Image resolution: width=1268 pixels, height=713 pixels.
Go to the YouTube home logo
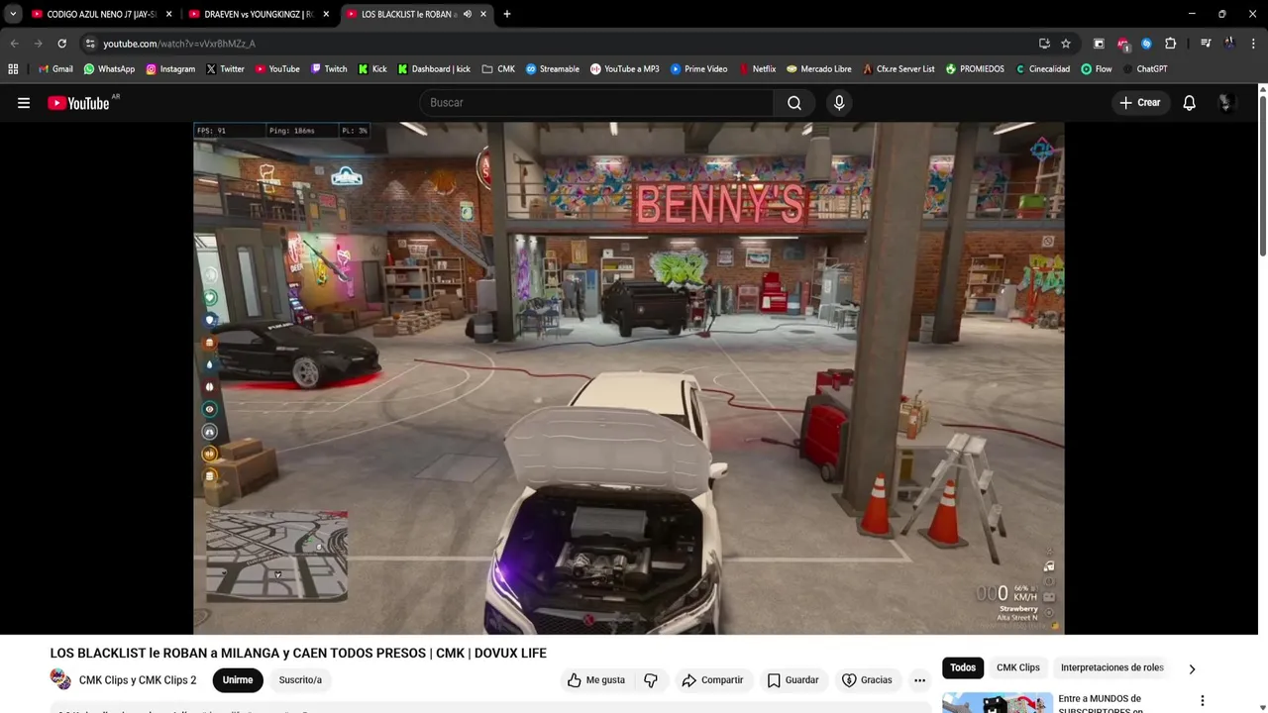pyautogui.click(x=78, y=103)
